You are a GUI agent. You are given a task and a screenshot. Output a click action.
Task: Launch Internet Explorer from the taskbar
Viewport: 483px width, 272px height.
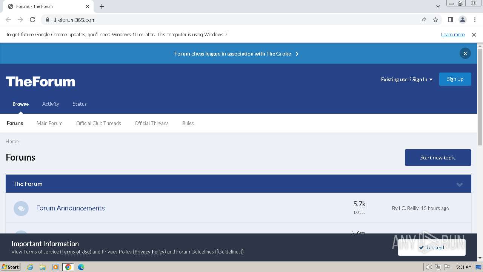[30, 267]
